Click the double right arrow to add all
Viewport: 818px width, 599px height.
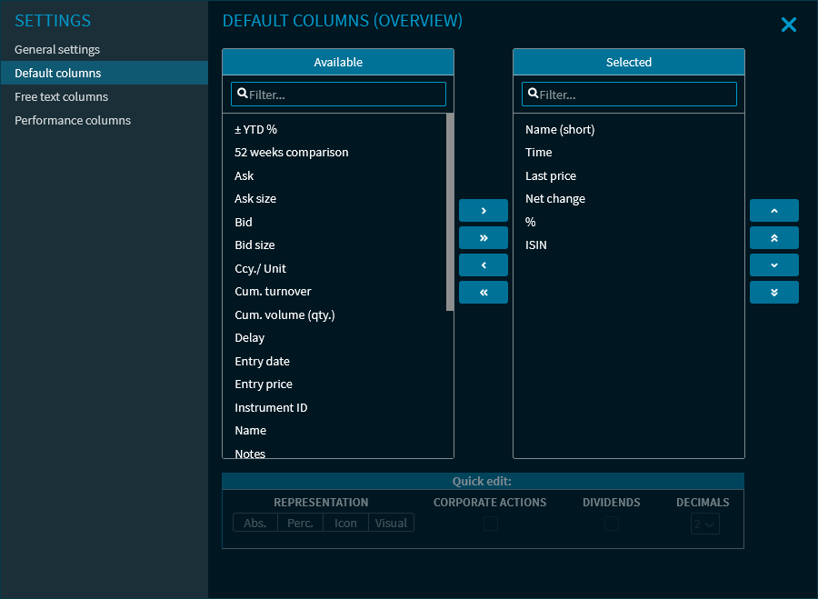[483, 238]
